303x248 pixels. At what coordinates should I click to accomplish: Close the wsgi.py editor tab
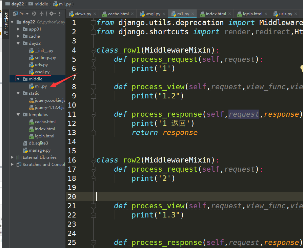pyautogui.click(x=164, y=14)
